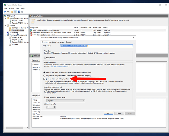169x136 pixels.
Task: Click the Accounting node icon
Action: 8,33
